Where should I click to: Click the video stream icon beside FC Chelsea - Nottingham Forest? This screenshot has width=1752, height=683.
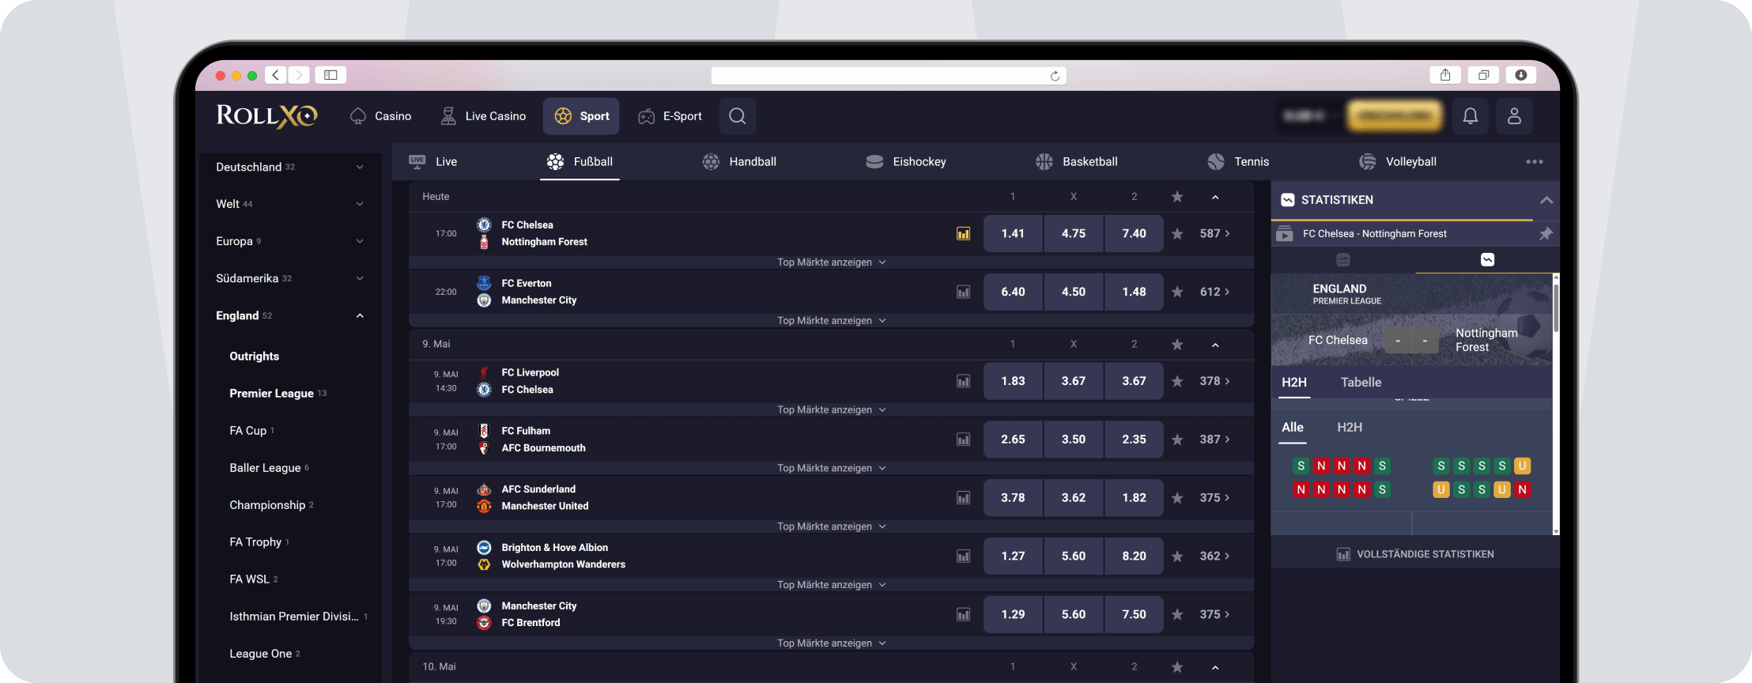(x=1285, y=233)
